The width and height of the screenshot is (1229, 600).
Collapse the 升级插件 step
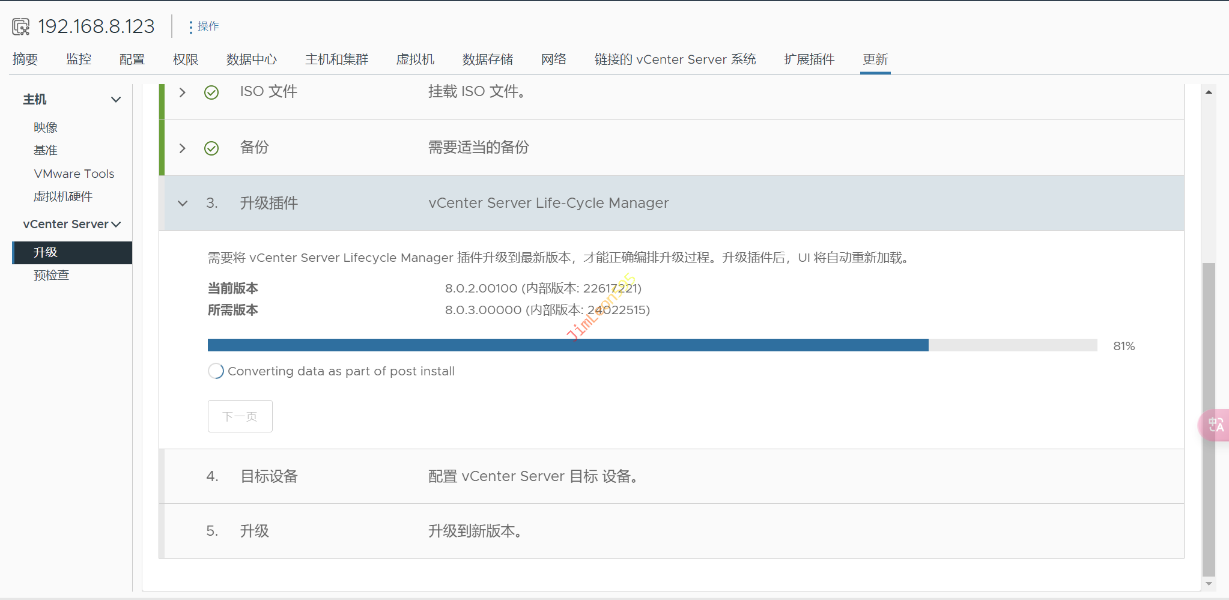point(183,204)
